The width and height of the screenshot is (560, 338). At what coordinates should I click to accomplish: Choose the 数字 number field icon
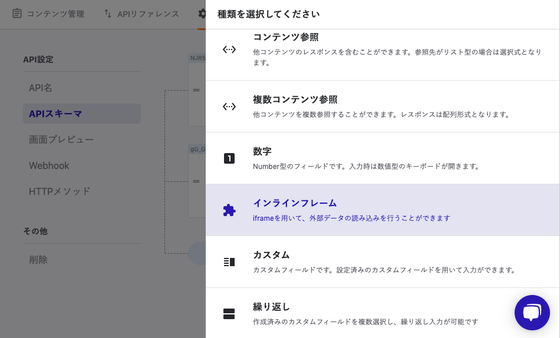229,158
